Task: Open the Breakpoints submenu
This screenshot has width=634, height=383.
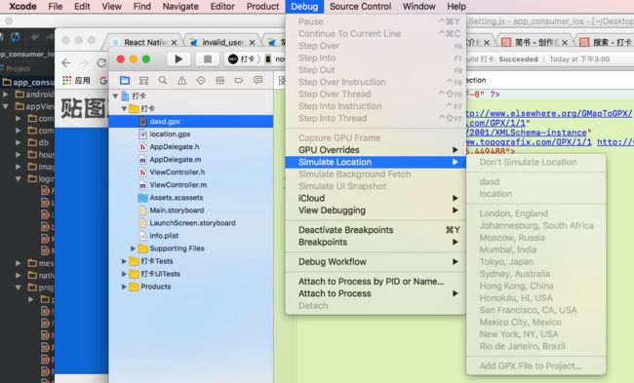Action: (376, 242)
